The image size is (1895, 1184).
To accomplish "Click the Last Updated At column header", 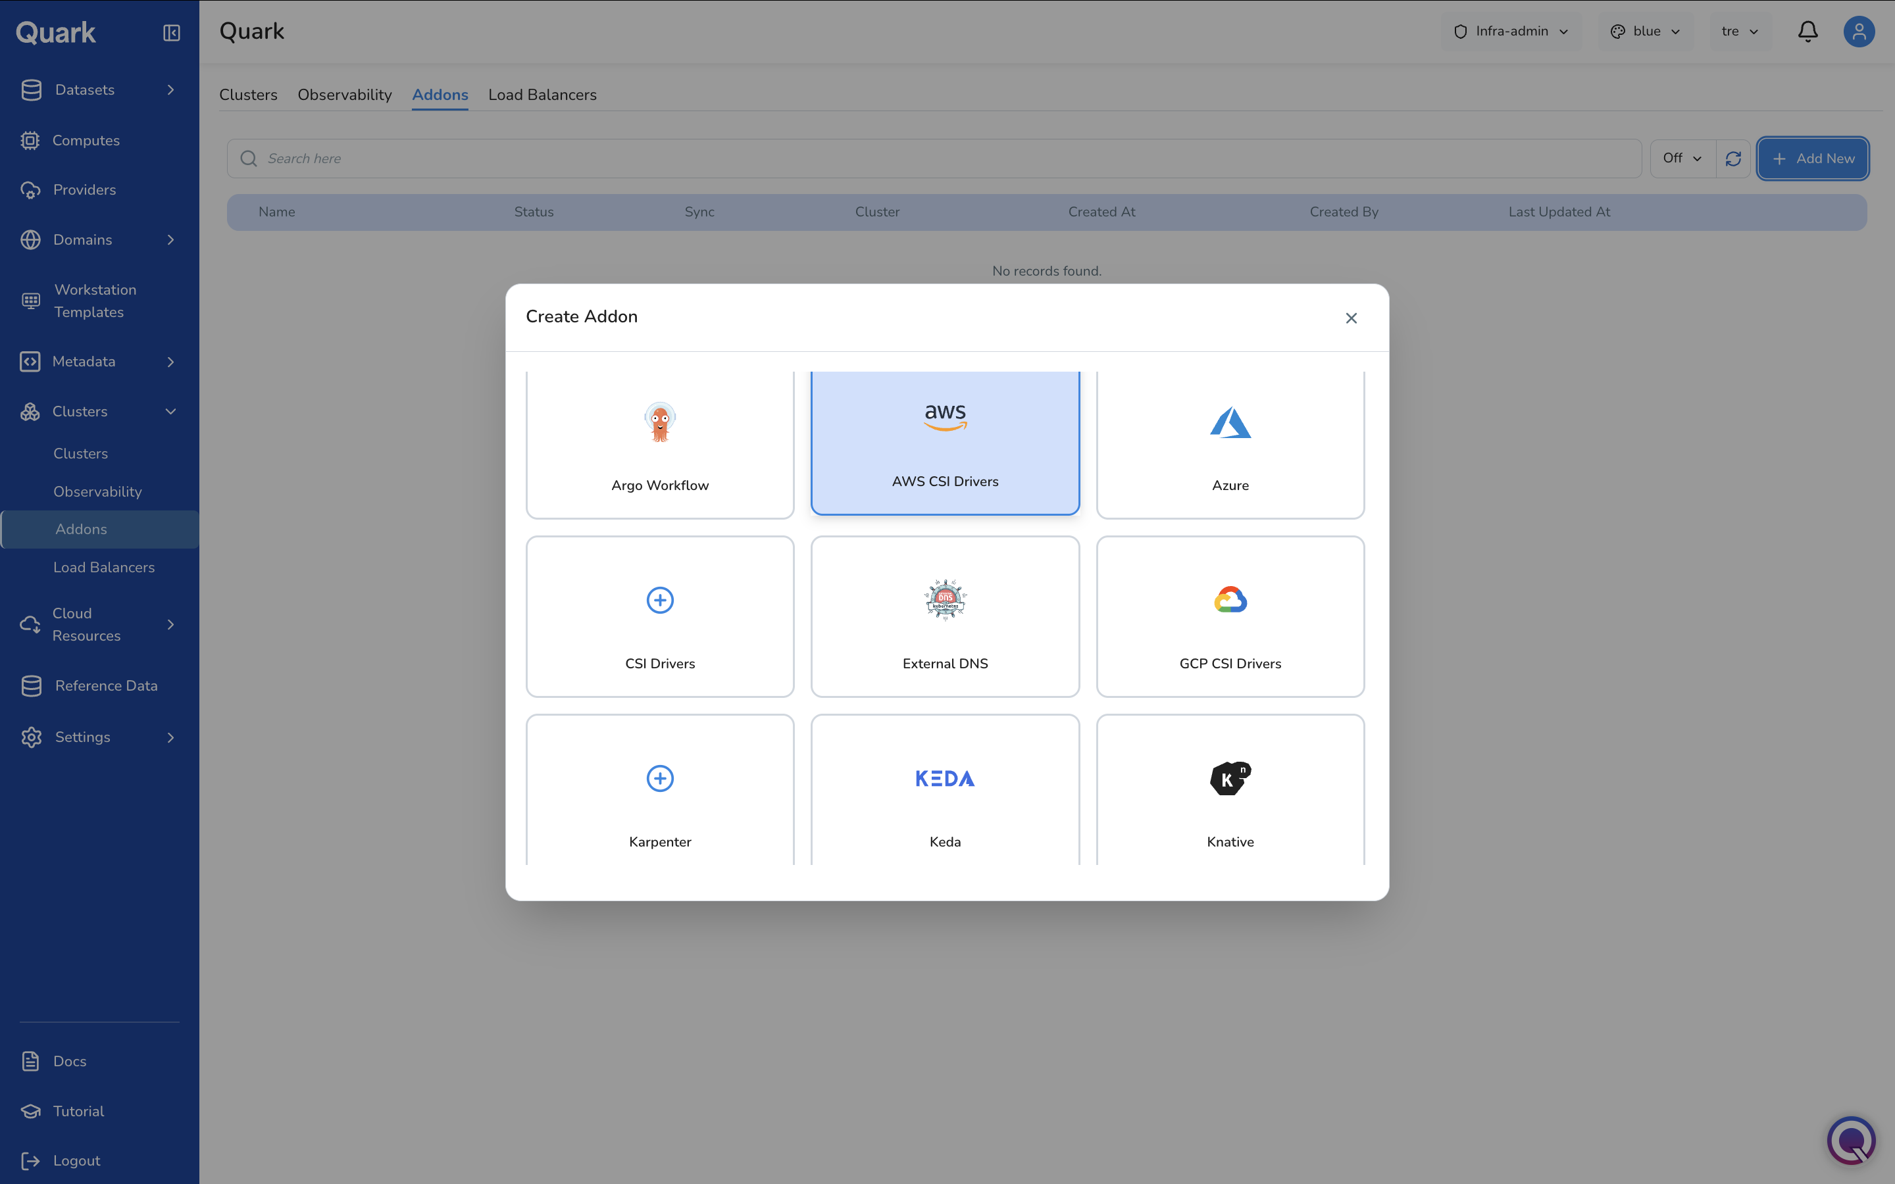I will pos(1559,212).
